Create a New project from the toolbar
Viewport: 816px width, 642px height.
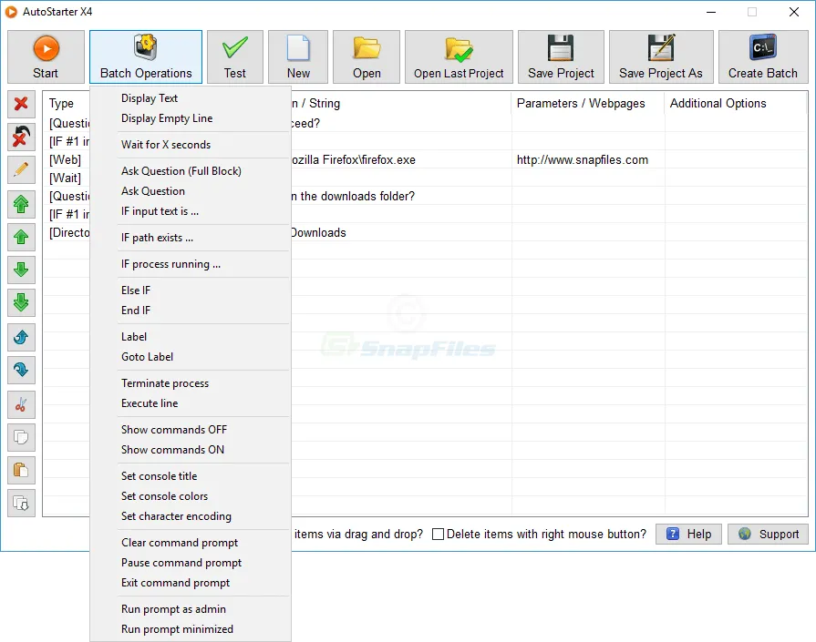pyautogui.click(x=298, y=56)
